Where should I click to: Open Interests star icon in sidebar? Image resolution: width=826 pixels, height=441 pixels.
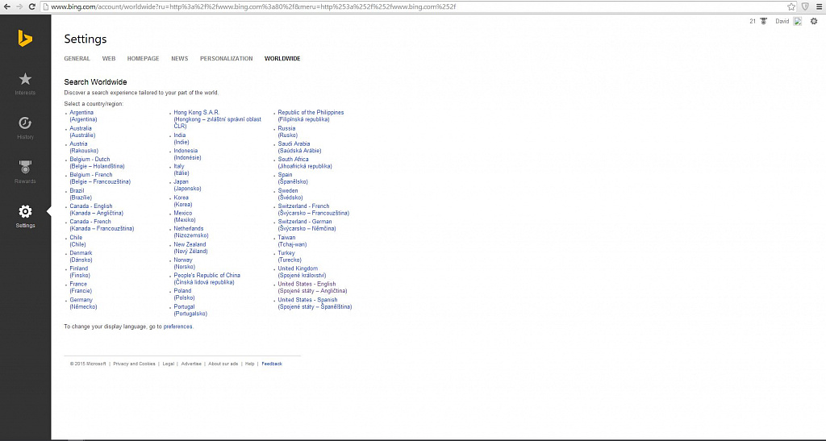tap(25, 79)
